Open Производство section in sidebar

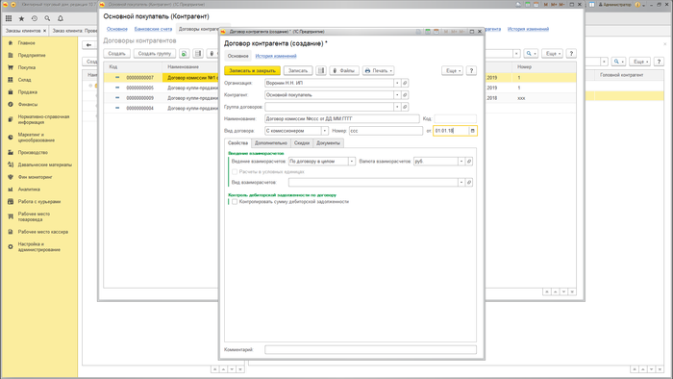[x=33, y=152]
